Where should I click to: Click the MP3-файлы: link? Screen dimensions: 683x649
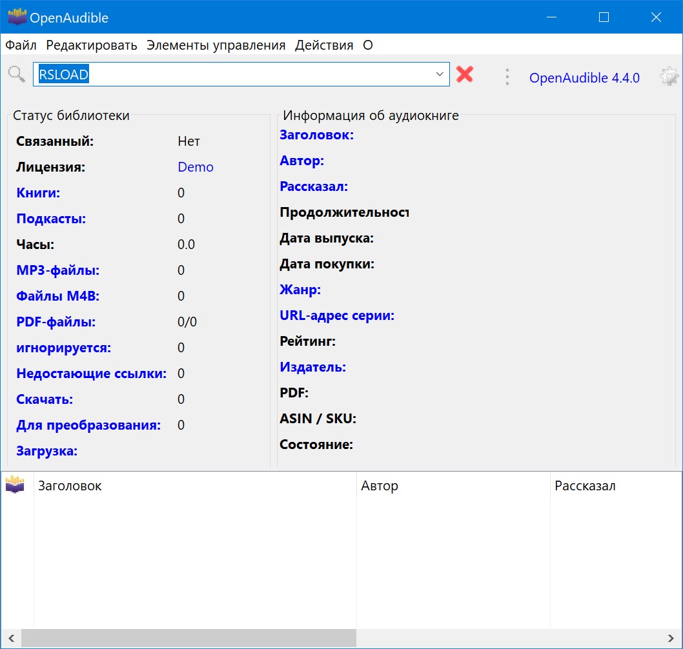point(58,270)
